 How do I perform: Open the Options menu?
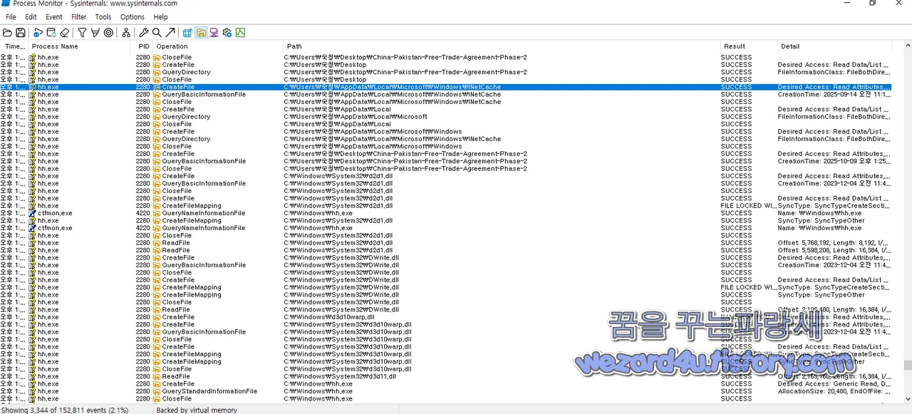[133, 17]
